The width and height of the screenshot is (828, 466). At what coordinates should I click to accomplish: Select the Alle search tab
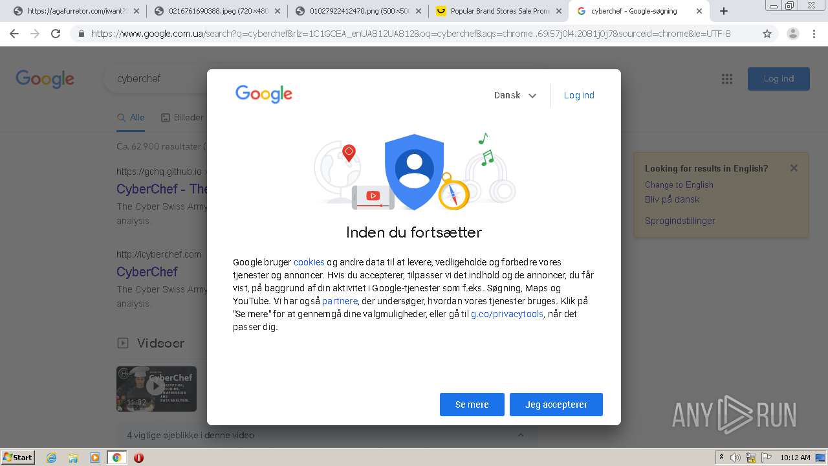[x=131, y=118]
